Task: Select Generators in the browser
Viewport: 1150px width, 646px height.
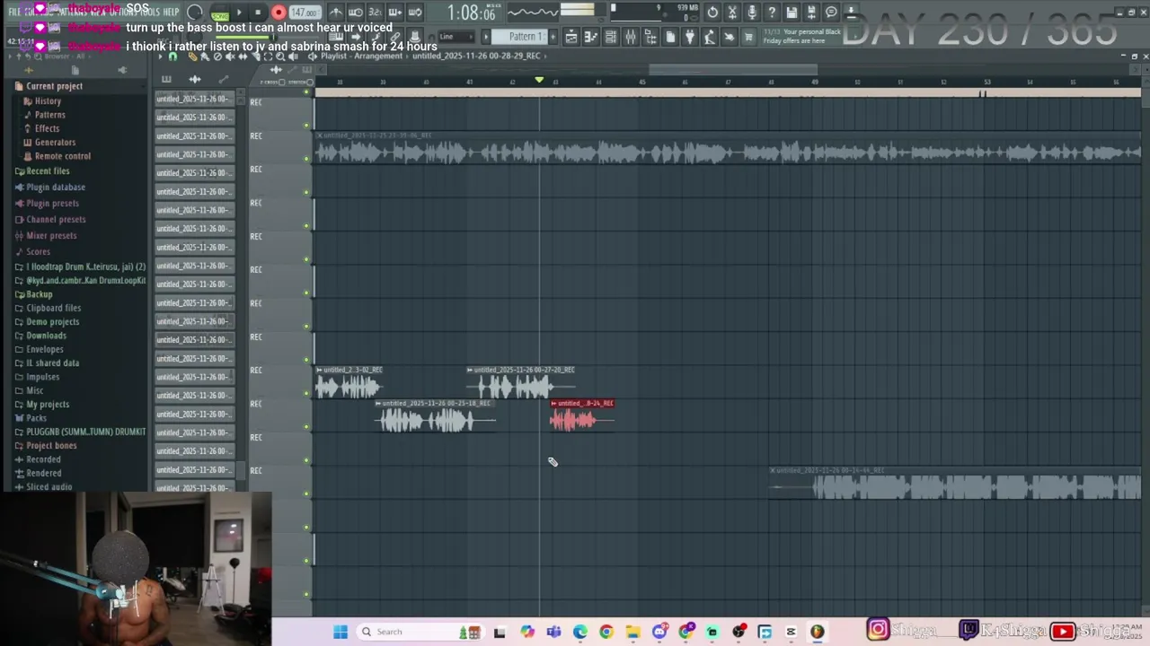Action: click(55, 142)
